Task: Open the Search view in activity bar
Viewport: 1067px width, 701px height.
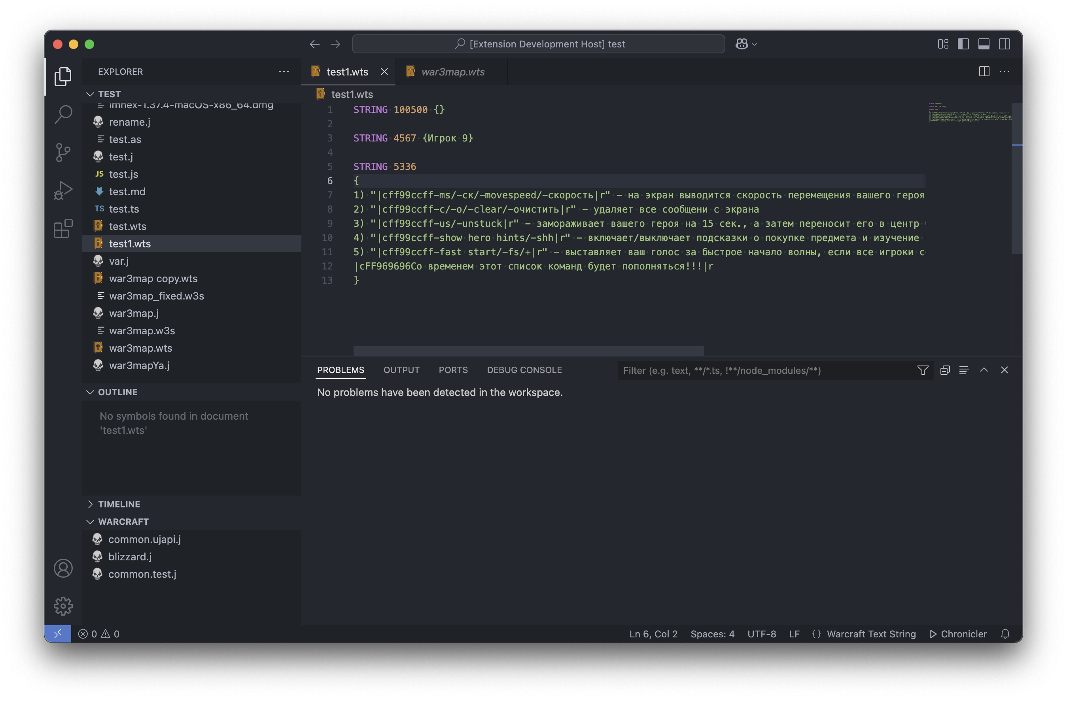Action: click(x=63, y=114)
